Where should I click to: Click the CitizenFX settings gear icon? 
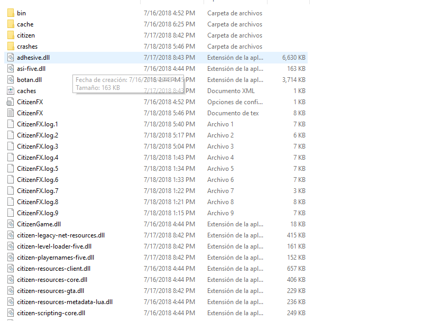[10, 102]
